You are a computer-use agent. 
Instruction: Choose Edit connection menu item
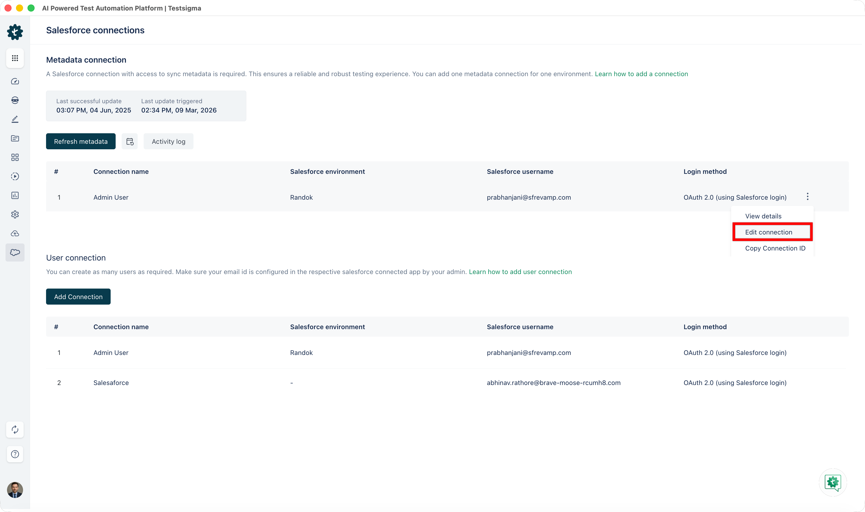[768, 232]
